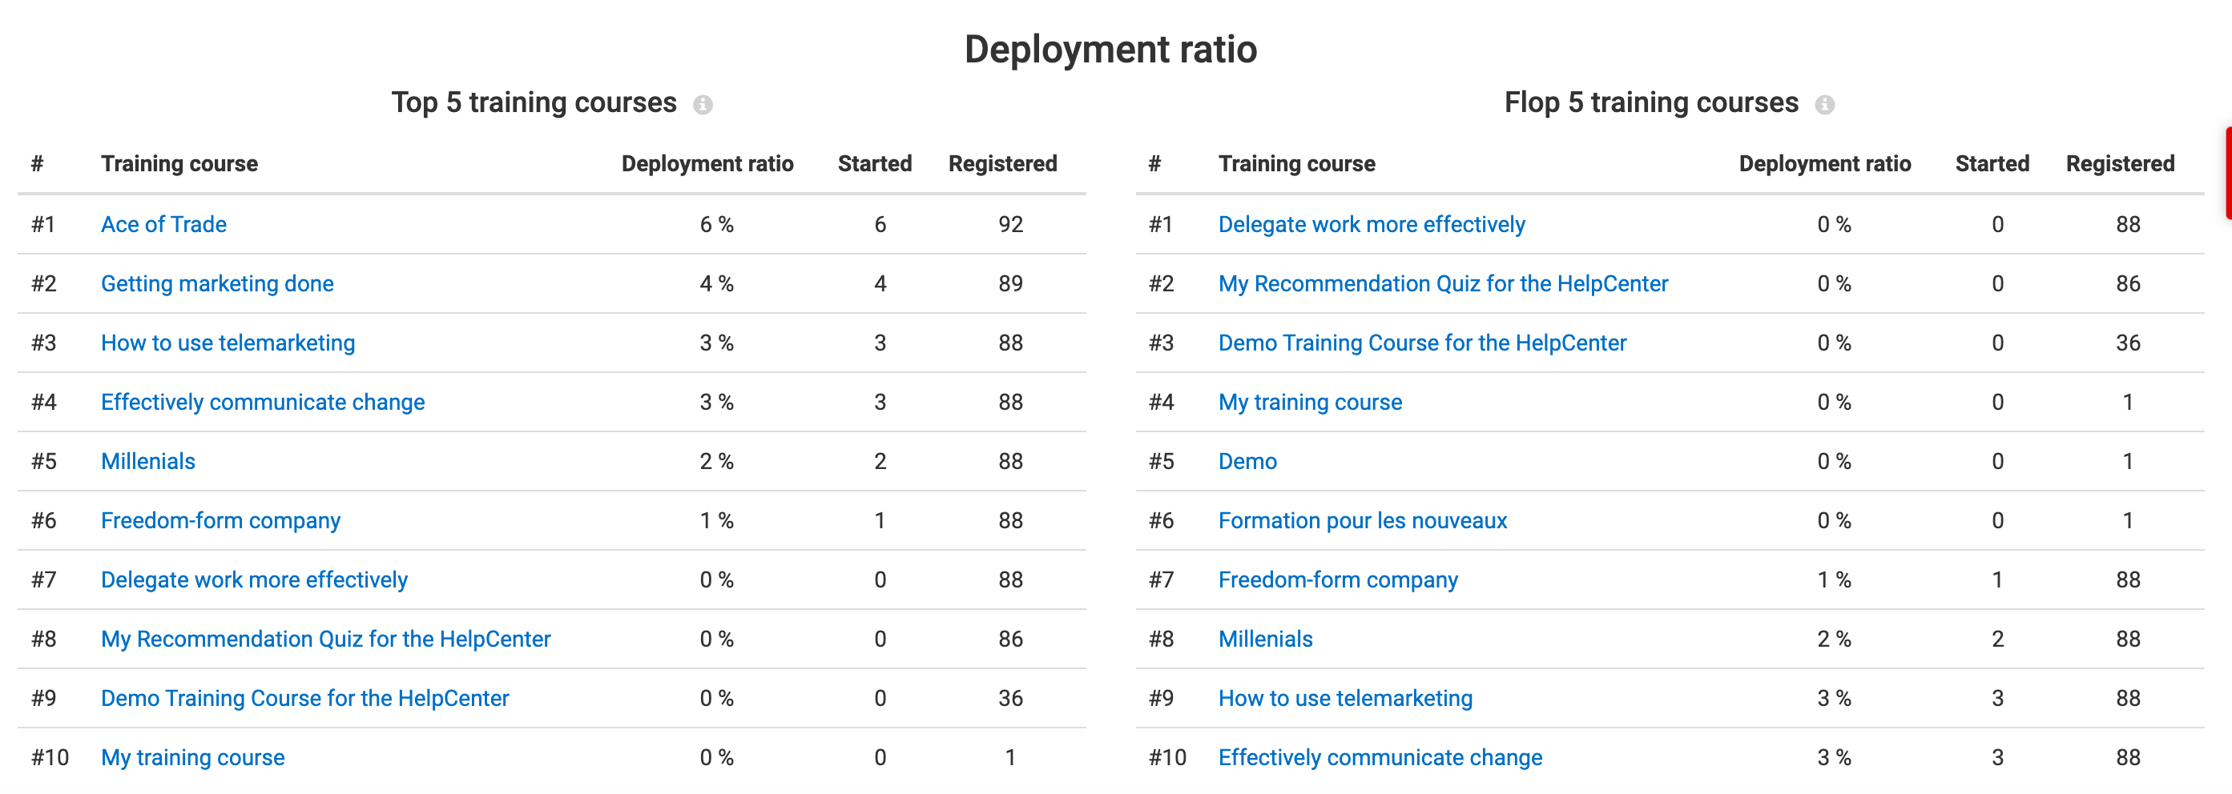Open Effectively communicate change in Top table

click(263, 402)
